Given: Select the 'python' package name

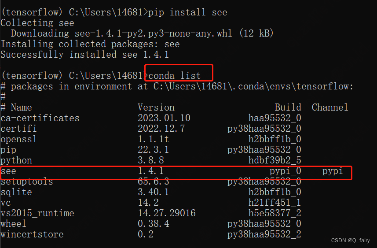Looking at the screenshot, I should (x=16, y=161).
